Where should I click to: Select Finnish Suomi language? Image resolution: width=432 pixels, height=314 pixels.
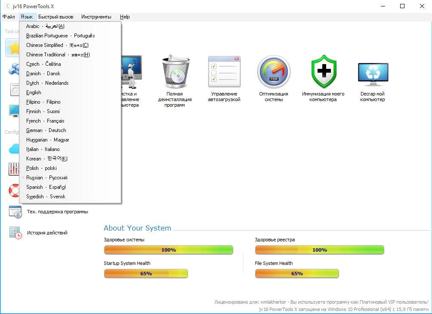[x=70, y=111]
